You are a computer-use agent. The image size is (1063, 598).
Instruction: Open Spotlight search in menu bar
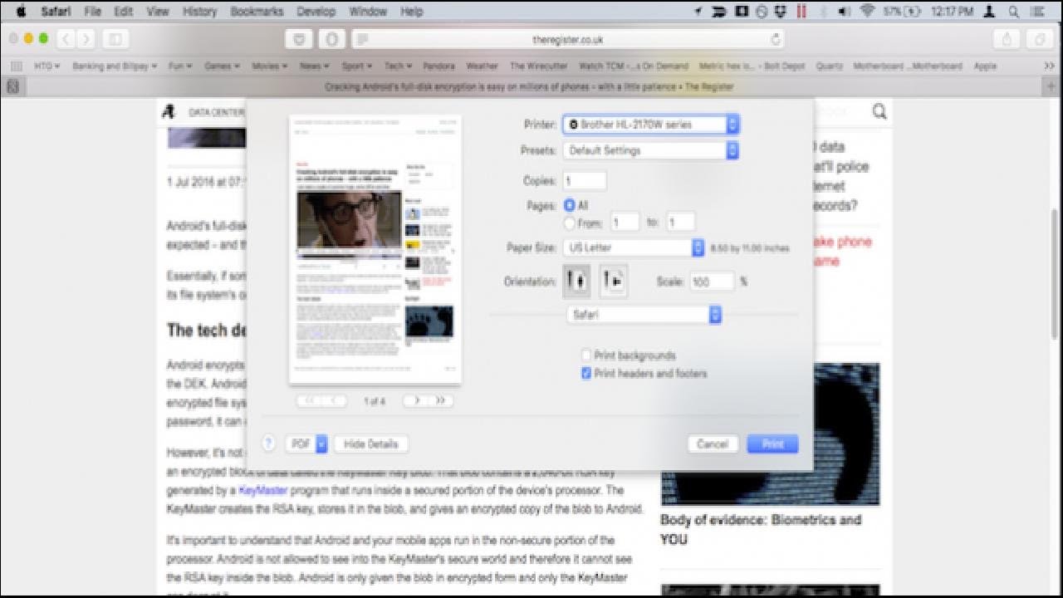[x=1014, y=12]
